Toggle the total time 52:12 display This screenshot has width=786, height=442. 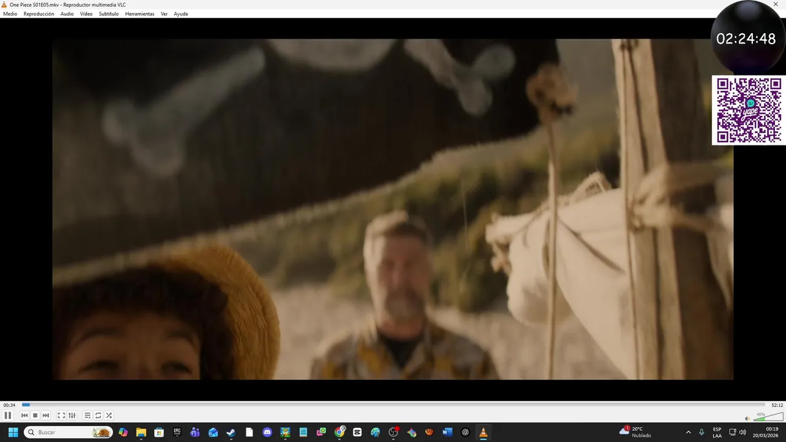777,405
